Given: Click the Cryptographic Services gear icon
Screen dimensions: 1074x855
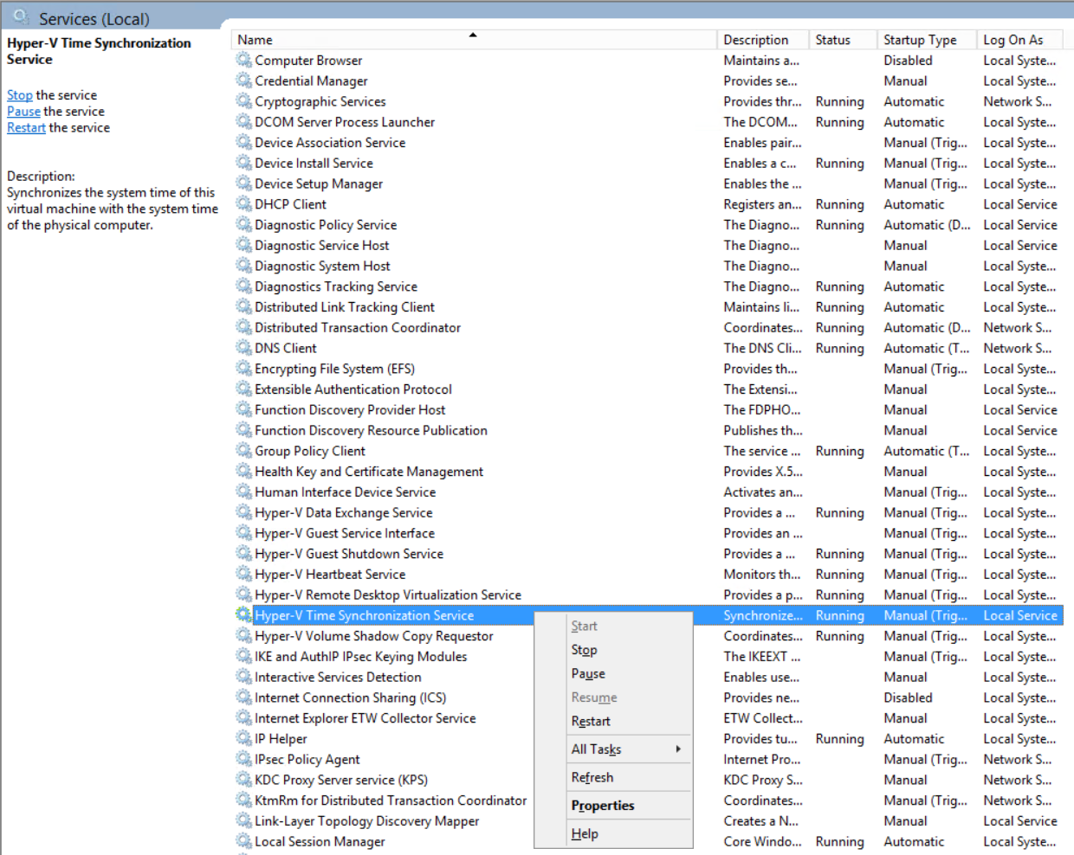Looking at the screenshot, I should 243,100.
